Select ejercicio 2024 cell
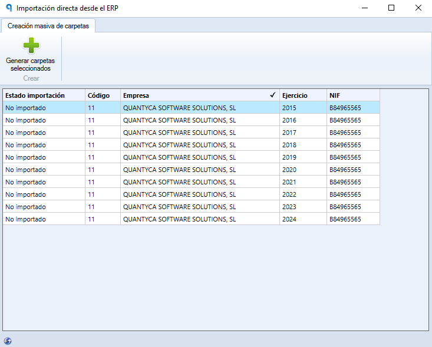Screen dimensions: 432x347 303,219
